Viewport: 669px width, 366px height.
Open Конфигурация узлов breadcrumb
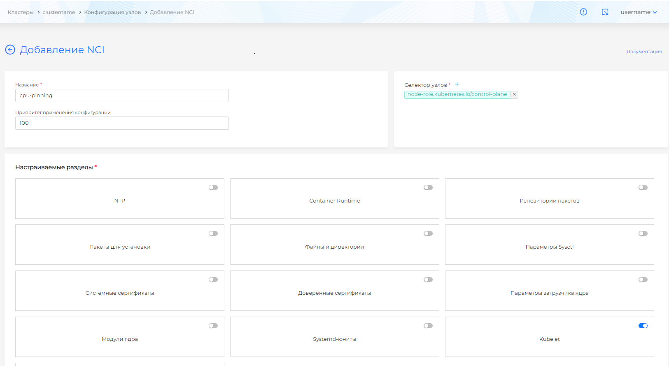(112, 12)
